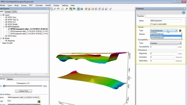187x105 pixels.
Task: Click the zoom-to-full-extent arrows icon
Action: 62,9
